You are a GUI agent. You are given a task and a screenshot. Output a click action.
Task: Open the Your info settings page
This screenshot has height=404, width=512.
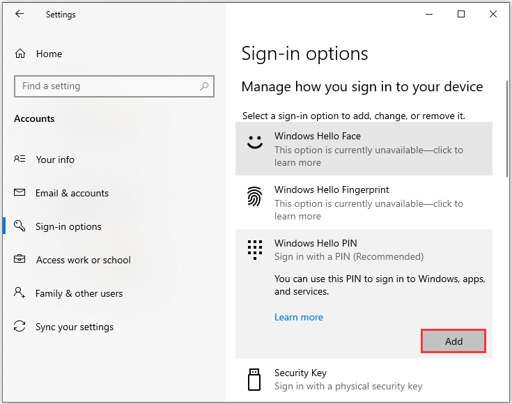(55, 160)
